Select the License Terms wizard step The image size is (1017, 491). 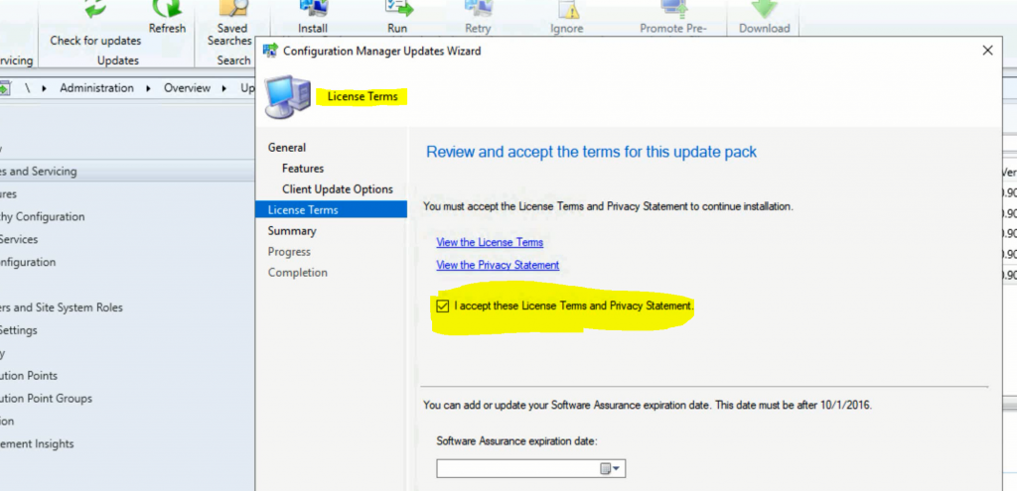click(x=332, y=210)
